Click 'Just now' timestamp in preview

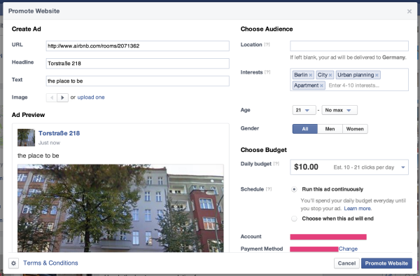point(49,143)
